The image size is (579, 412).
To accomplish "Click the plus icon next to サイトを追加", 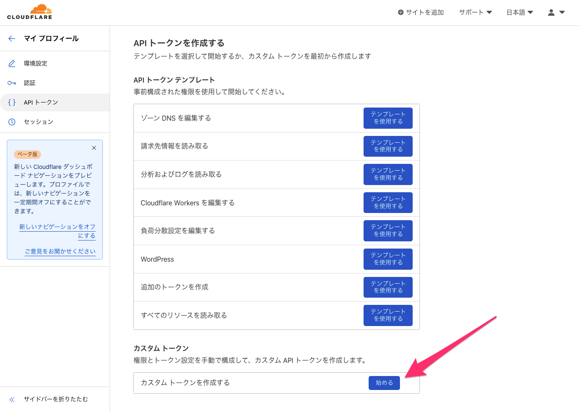I will click(x=400, y=12).
